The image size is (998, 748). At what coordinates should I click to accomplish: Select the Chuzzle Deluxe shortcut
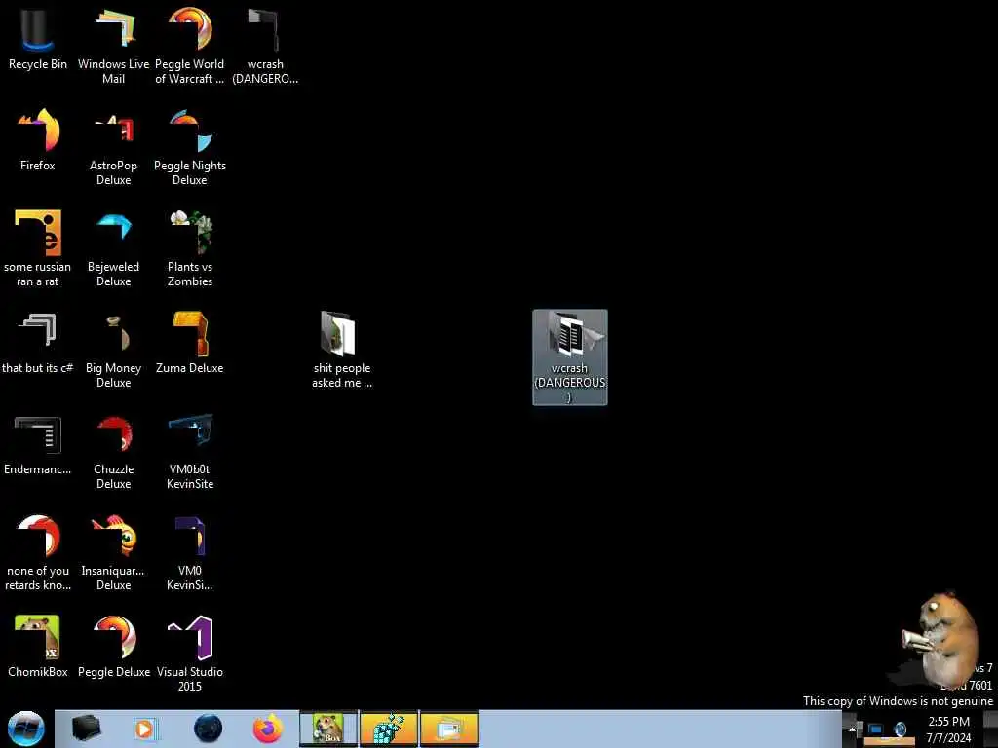(x=113, y=452)
